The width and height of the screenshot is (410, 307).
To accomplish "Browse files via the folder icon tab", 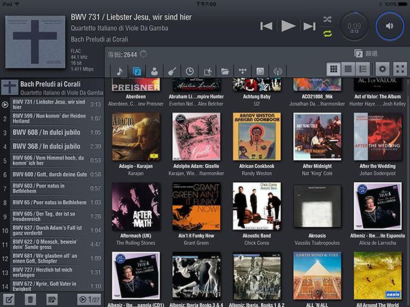I will click(x=225, y=71).
